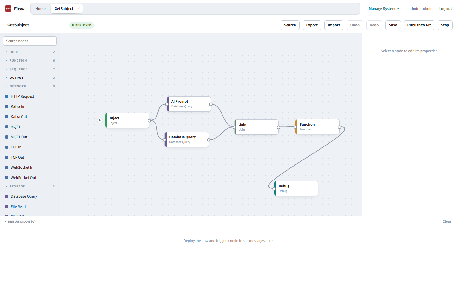457x286 pixels.
Task: Publish the flow to Git
Action: tap(419, 25)
